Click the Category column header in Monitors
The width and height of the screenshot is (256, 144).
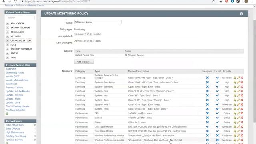[x=80, y=71]
